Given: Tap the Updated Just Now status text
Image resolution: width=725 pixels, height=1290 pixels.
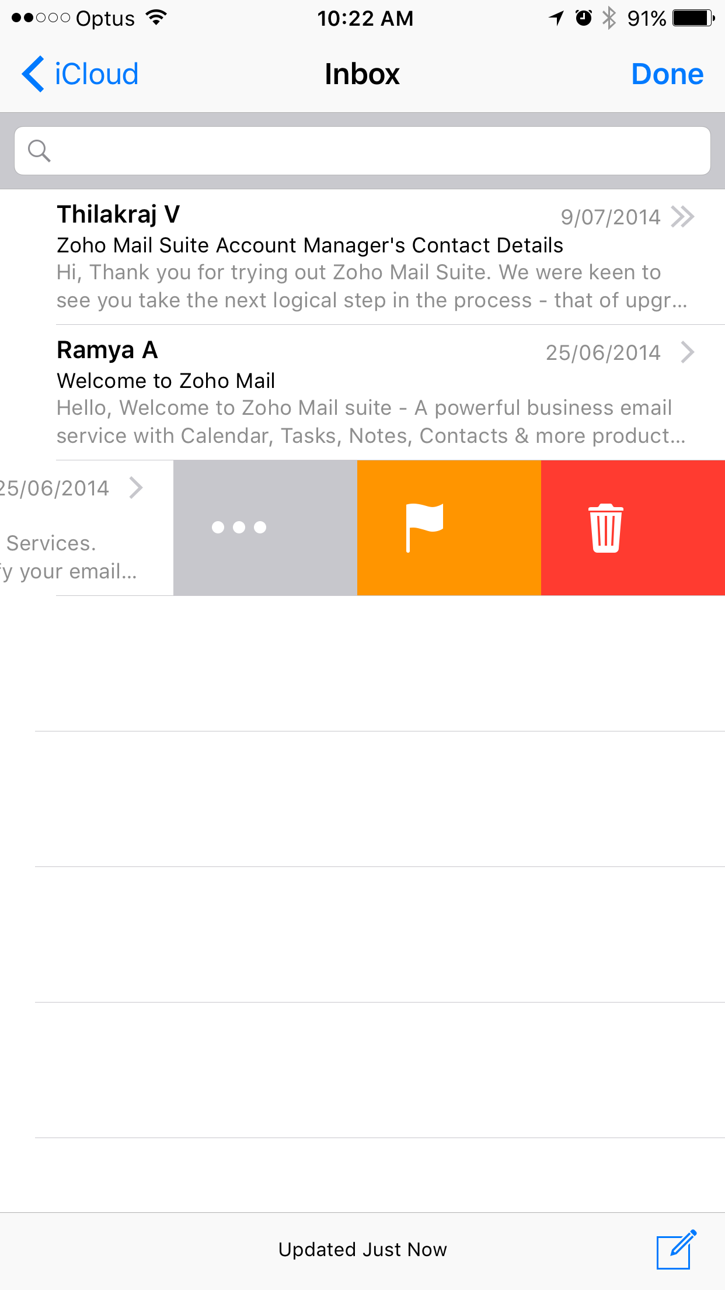Looking at the screenshot, I should (x=362, y=1249).
